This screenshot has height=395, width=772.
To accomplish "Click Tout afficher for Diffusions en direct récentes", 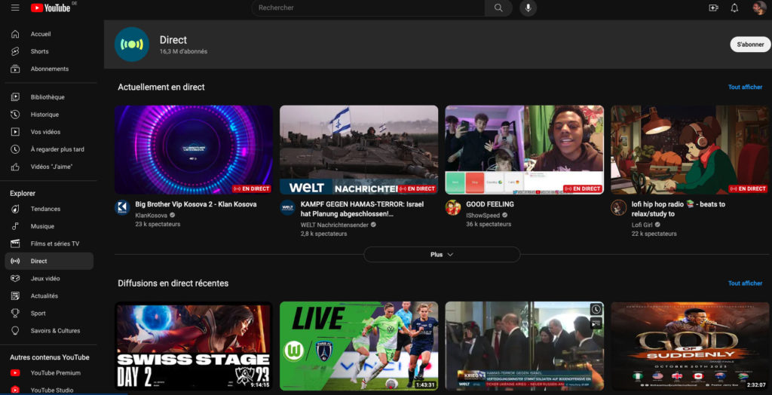I will click(745, 283).
